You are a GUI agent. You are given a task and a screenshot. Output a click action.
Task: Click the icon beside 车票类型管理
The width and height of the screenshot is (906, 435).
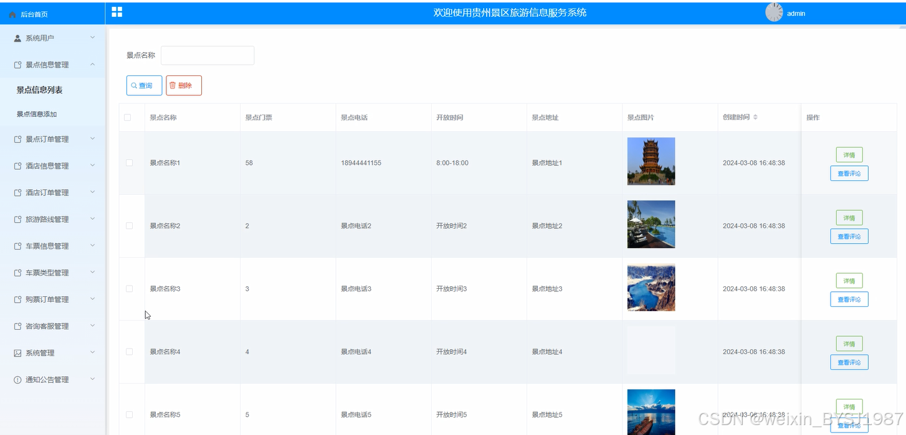pos(17,273)
